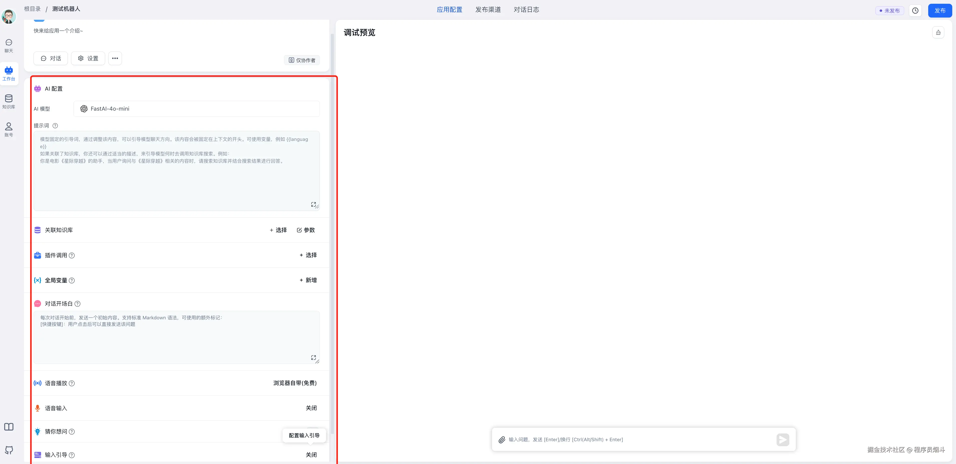
Task: Open the AI model FastAI-4o-mini selector
Action: click(196, 109)
